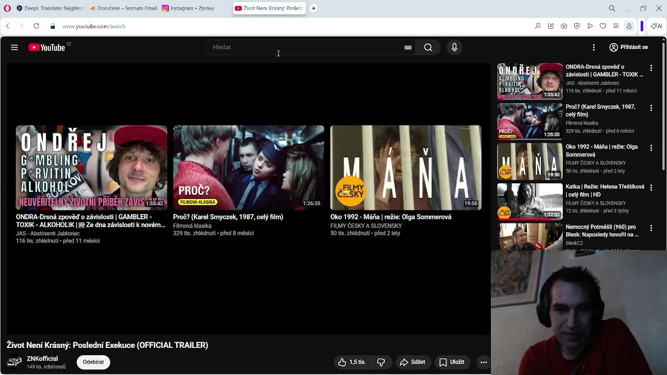Viewport: 667px width, 375px height.
Task: Open YouTube settings three-dot menu
Action: coord(594,47)
